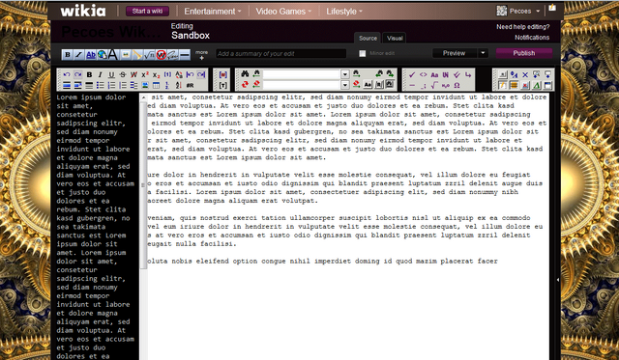Click the purple check mark icon
The height and width of the screenshot is (360, 619).
click(412, 74)
